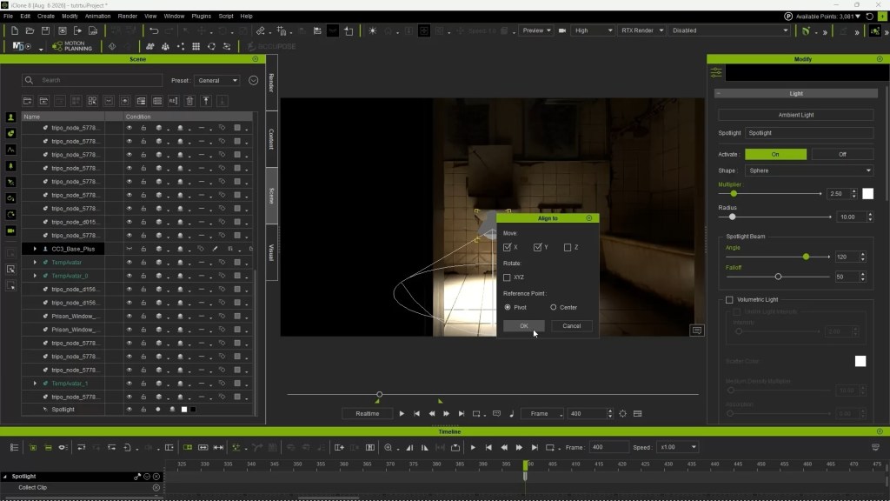Screen dimensions: 890x501
Task: Open the white light color swatch
Action: (868, 194)
